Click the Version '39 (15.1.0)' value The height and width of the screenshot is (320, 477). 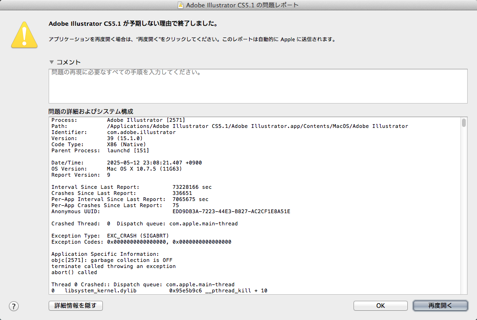coord(125,138)
